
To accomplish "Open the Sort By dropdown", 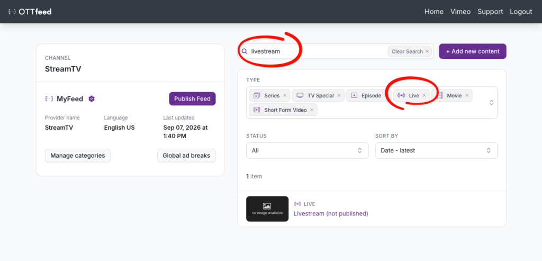I will click(x=436, y=151).
